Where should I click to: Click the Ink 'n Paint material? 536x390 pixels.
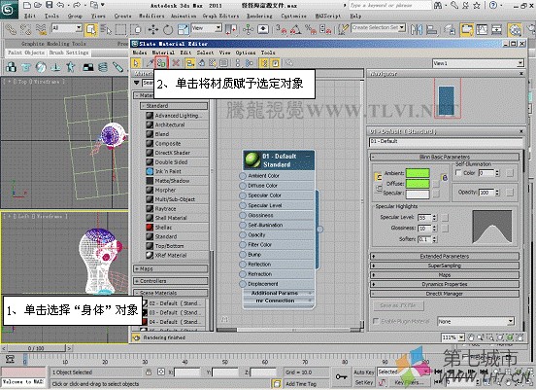click(168, 171)
